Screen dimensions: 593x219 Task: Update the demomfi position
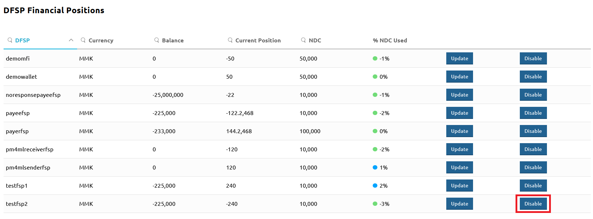[459, 58]
